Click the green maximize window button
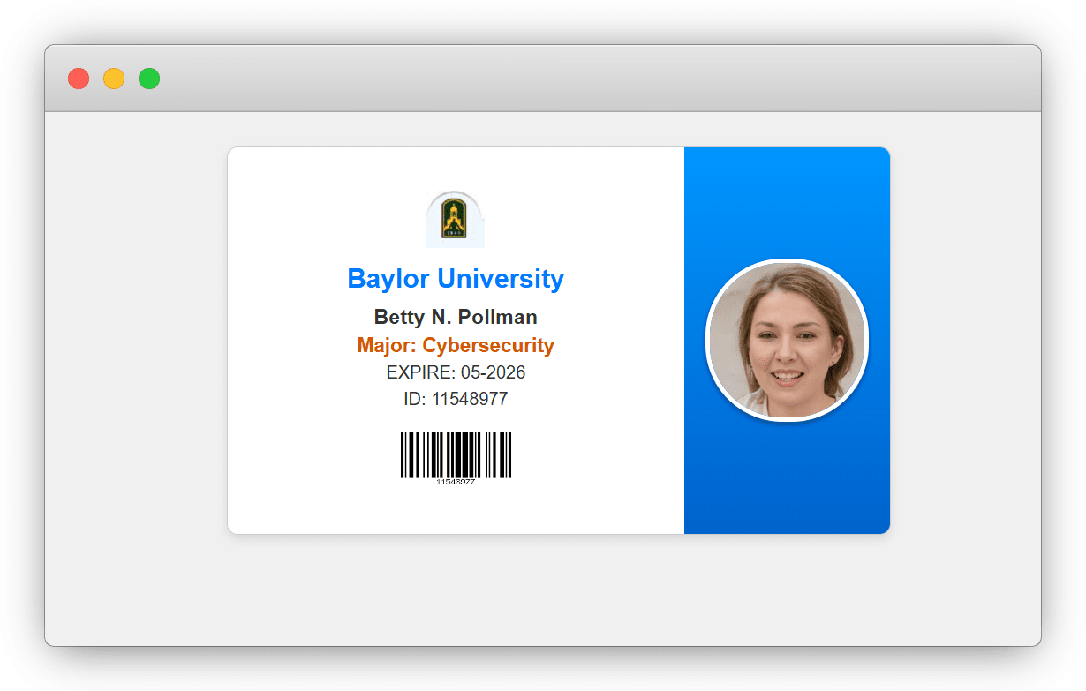The width and height of the screenshot is (1086, 691). click(x=149, y=79)
